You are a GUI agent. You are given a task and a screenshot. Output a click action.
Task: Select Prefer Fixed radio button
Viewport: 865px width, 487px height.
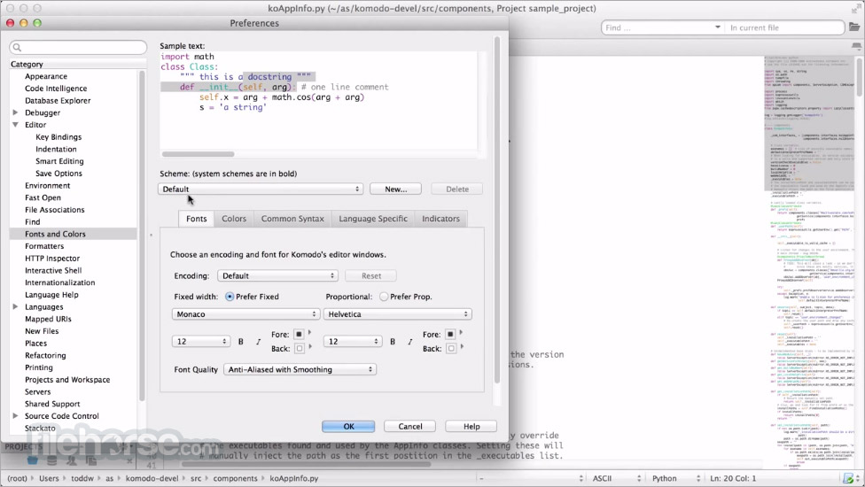230,297
